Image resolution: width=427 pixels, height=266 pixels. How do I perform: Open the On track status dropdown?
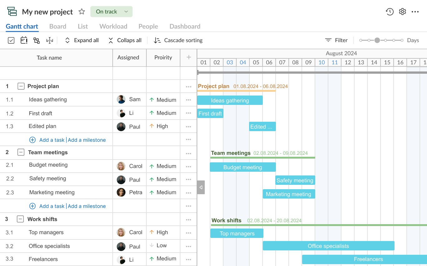tap(111, 11)
